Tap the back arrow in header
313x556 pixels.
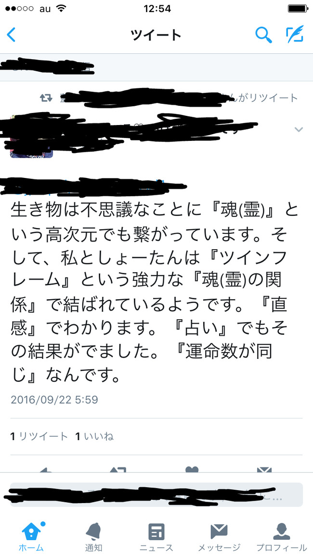tap(12, 35)
